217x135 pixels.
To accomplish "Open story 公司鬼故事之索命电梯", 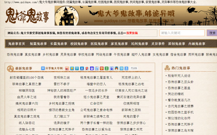I will coord(96,110).
